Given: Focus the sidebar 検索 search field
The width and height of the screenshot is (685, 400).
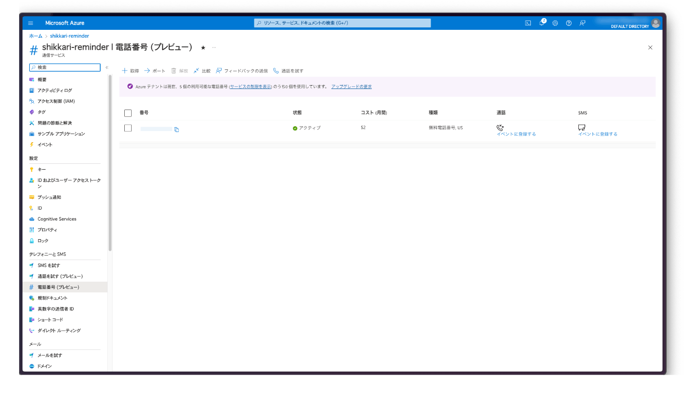Looking at the screenshot, I should pyautogui.click(x=65, y=67).
